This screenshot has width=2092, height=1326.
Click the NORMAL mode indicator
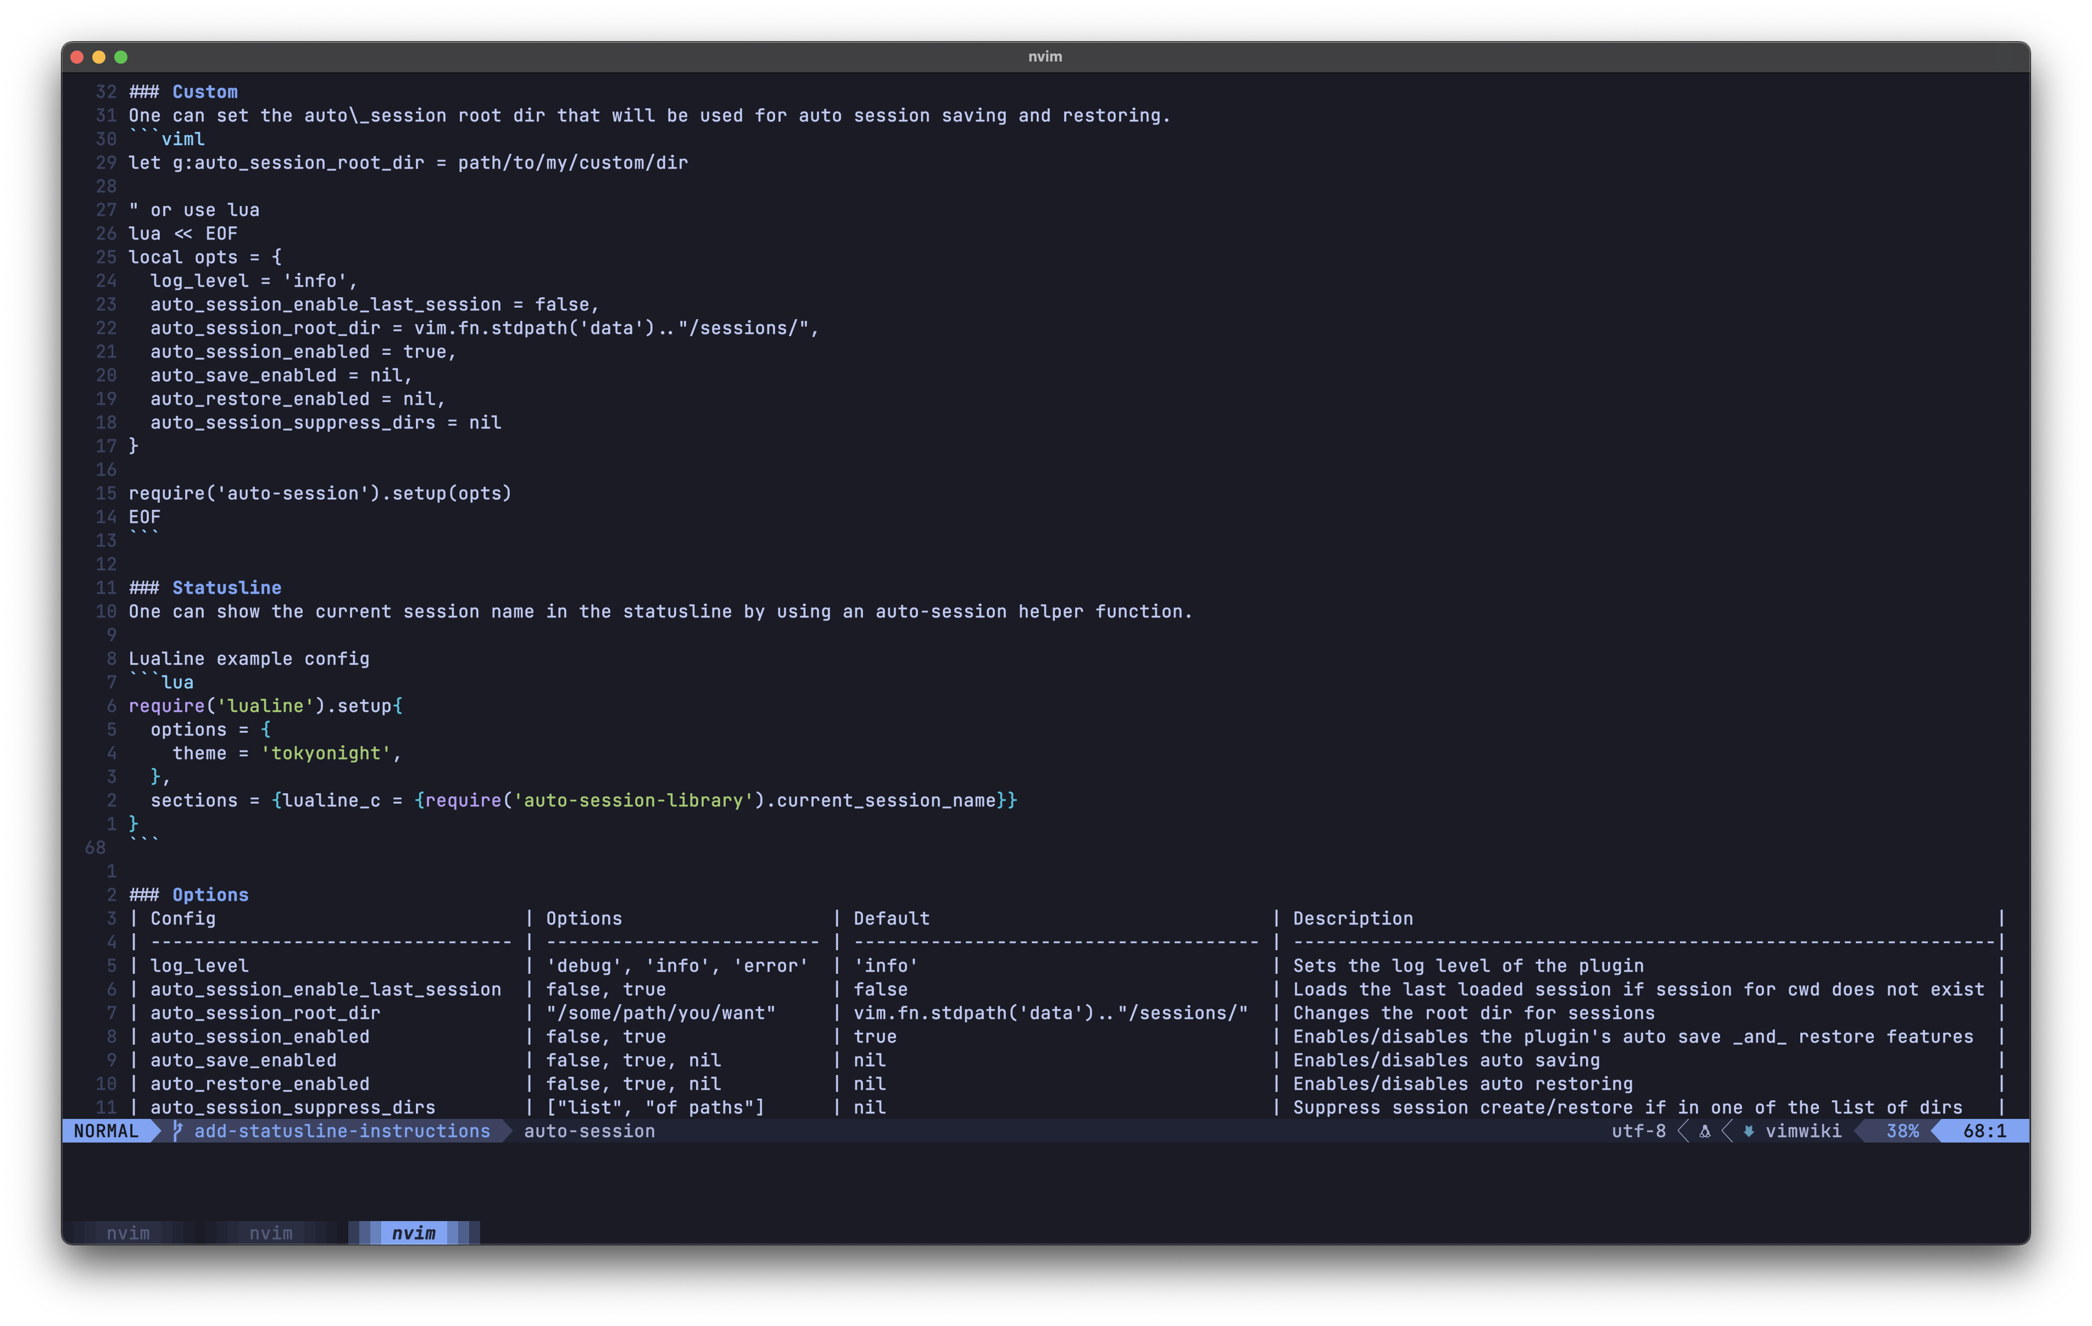pos(106,1130)
